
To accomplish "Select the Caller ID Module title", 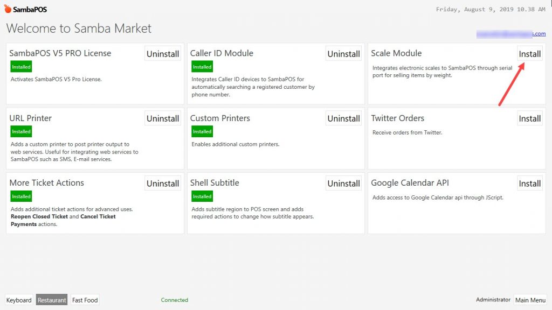I will click(x=222, y=53).
